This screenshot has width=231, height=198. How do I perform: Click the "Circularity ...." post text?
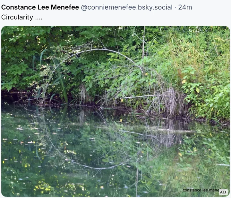tap(22, 17)
